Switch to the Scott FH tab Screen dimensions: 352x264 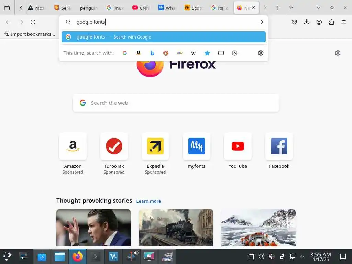pyautogui.click(x=194, y=8)
